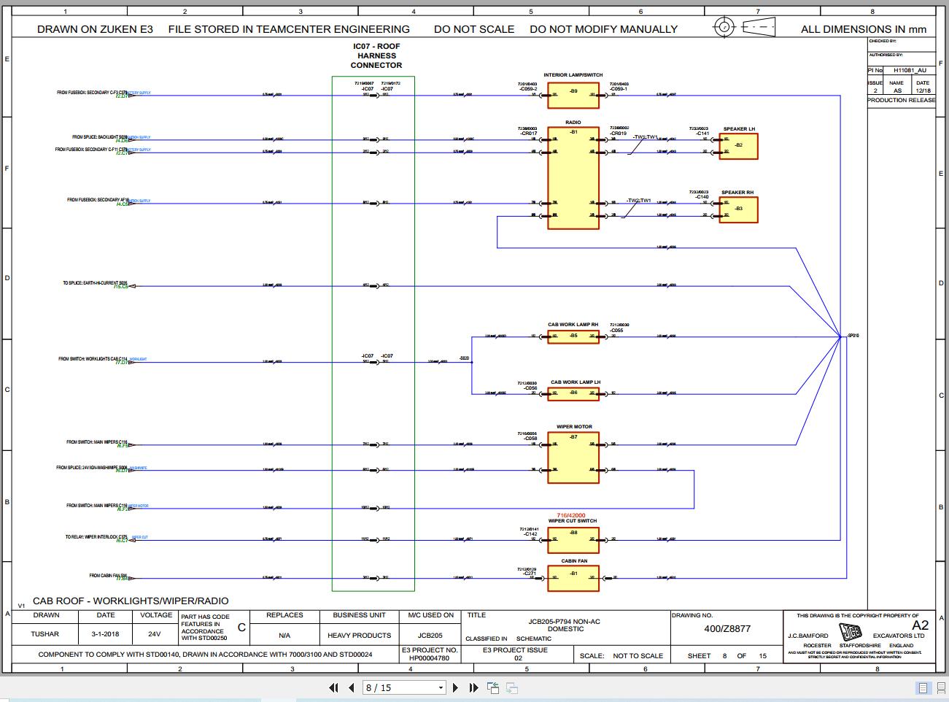Click the greyed next view navigation icon

(x=512, y=687)
